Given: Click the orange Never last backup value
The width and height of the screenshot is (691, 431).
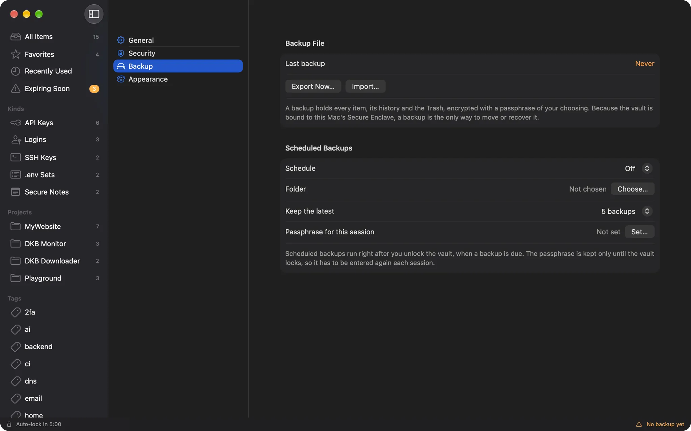Looking at the screenshot, I should (644, 63).
